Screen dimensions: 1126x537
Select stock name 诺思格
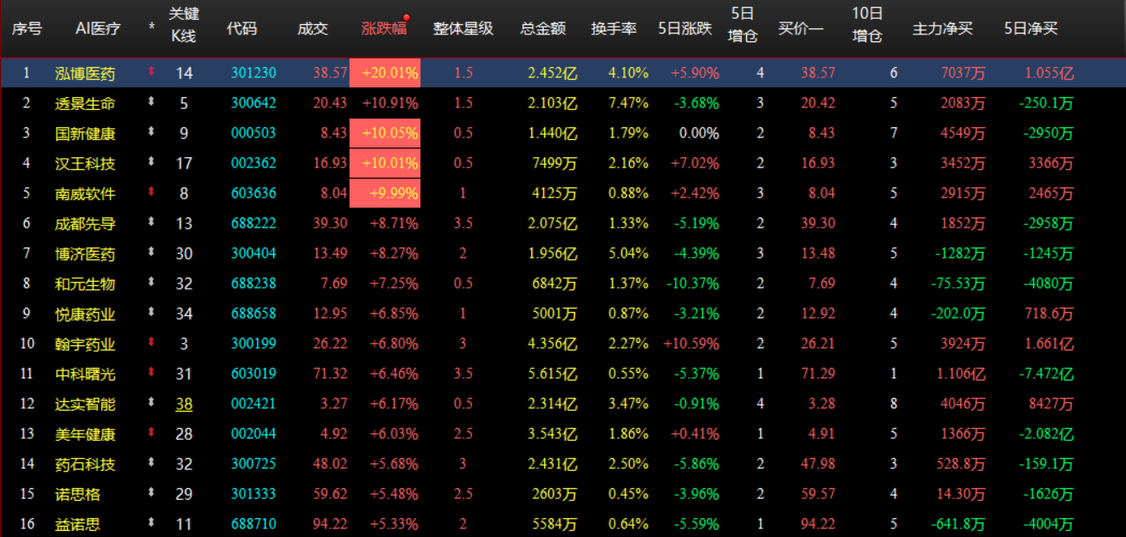[77, 494]
